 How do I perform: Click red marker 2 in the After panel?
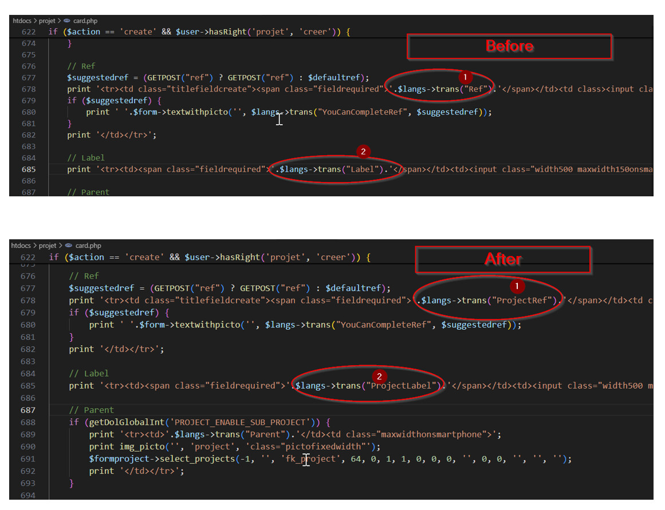tap(379, 376)
